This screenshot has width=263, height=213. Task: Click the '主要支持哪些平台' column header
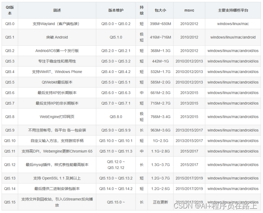[x=233, y=10]
